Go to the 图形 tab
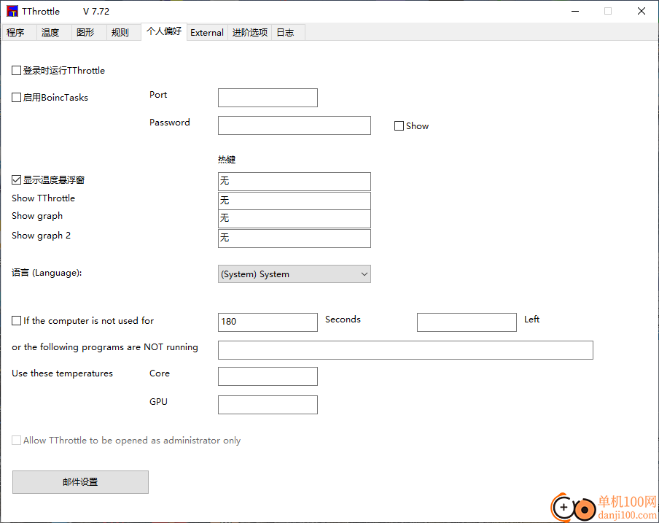The image size is (659, 523). pos(89,32)
